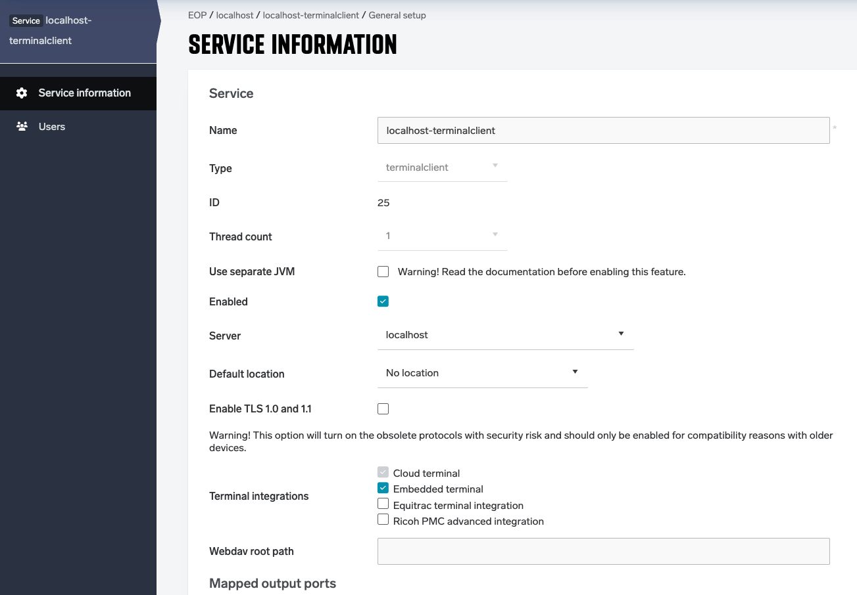857x595 pixels.
Task: Disable the Embedded terminal checkbox
Action: click(383, 488)
